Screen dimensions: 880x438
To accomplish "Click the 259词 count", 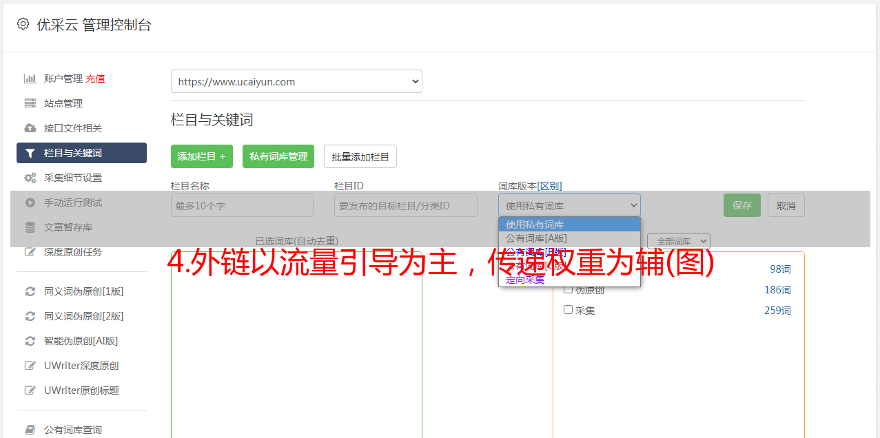I will pyautogui.click(x=777, y=311).
